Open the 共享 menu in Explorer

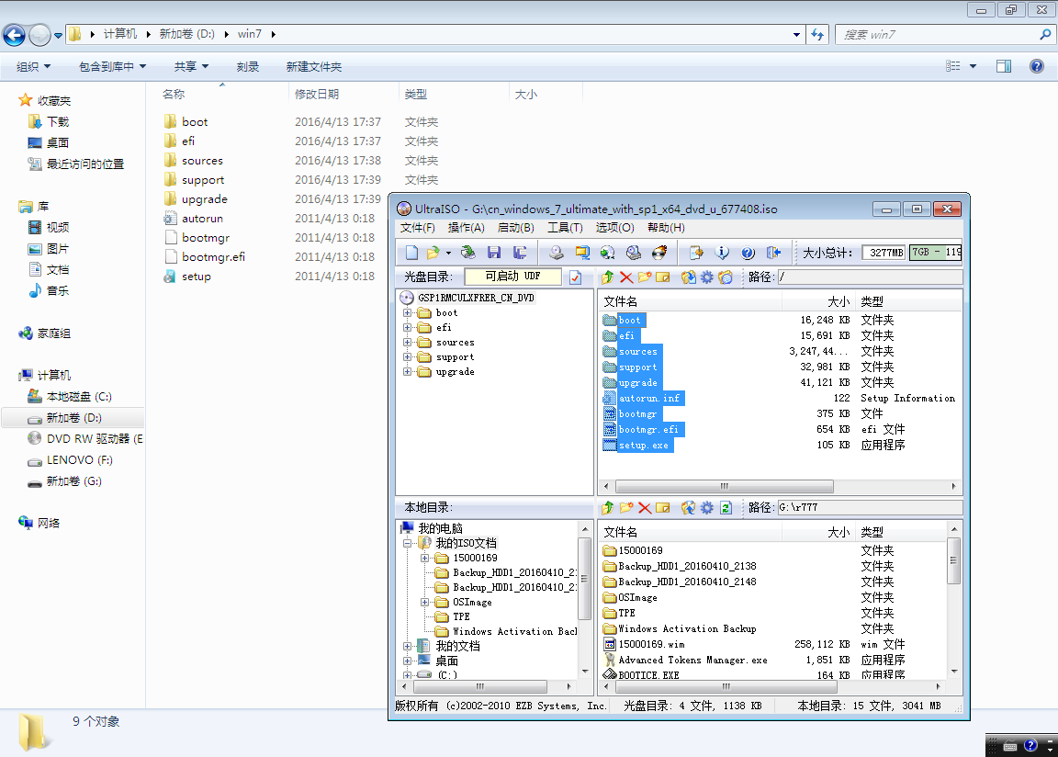[x=192, y=67]
